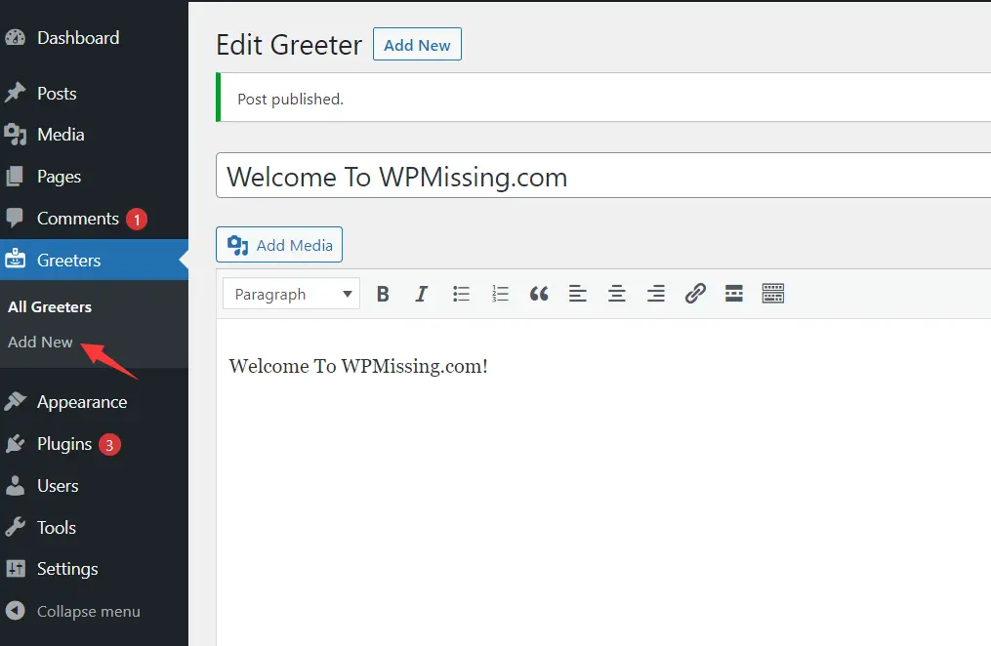Image resolution: width=991 pixels, height=646 pixels.
Task: Click the Collapse menu arrow icon
Action: click(16, 611)
